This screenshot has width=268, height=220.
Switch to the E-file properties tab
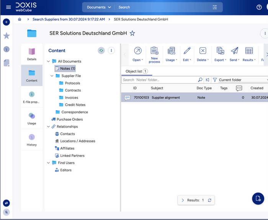(x=32, y=97)
